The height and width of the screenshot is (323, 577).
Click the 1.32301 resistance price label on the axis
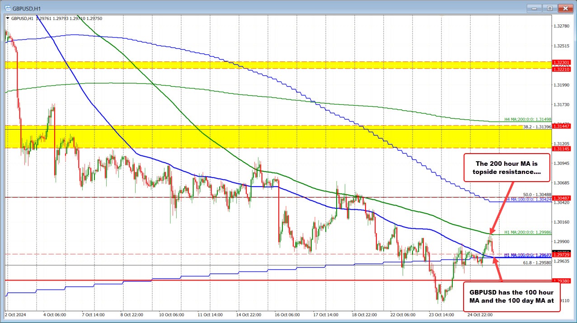pyautogui.click(x=561, y=62)
